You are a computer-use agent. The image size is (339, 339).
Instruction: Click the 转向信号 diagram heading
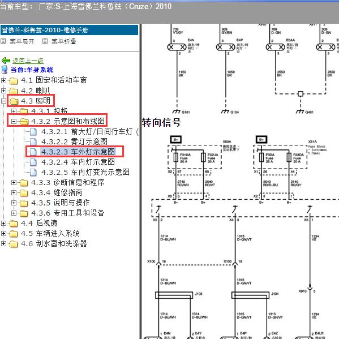tap(161, 122)
